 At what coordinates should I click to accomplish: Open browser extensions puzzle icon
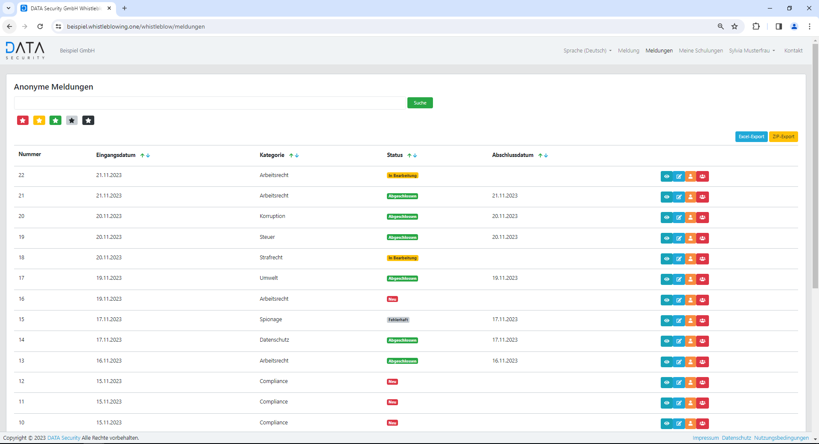pos(756,26)
